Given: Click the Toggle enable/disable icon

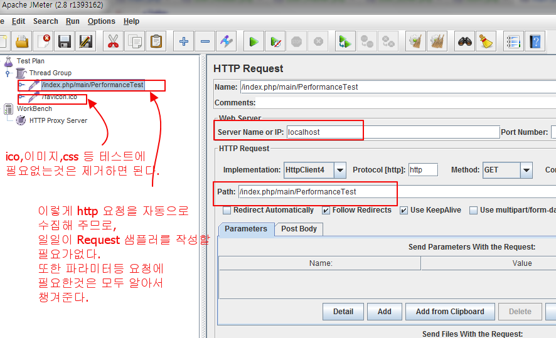Looking at the screenshot, I should [x=227, y=42].
